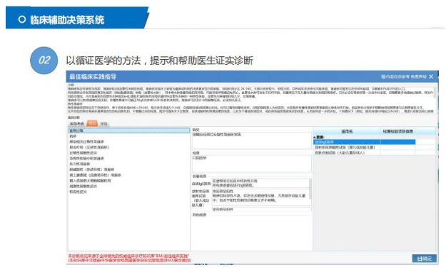
Task: Switch to the first tab left of the orange tab
Action: click(77, 123)
